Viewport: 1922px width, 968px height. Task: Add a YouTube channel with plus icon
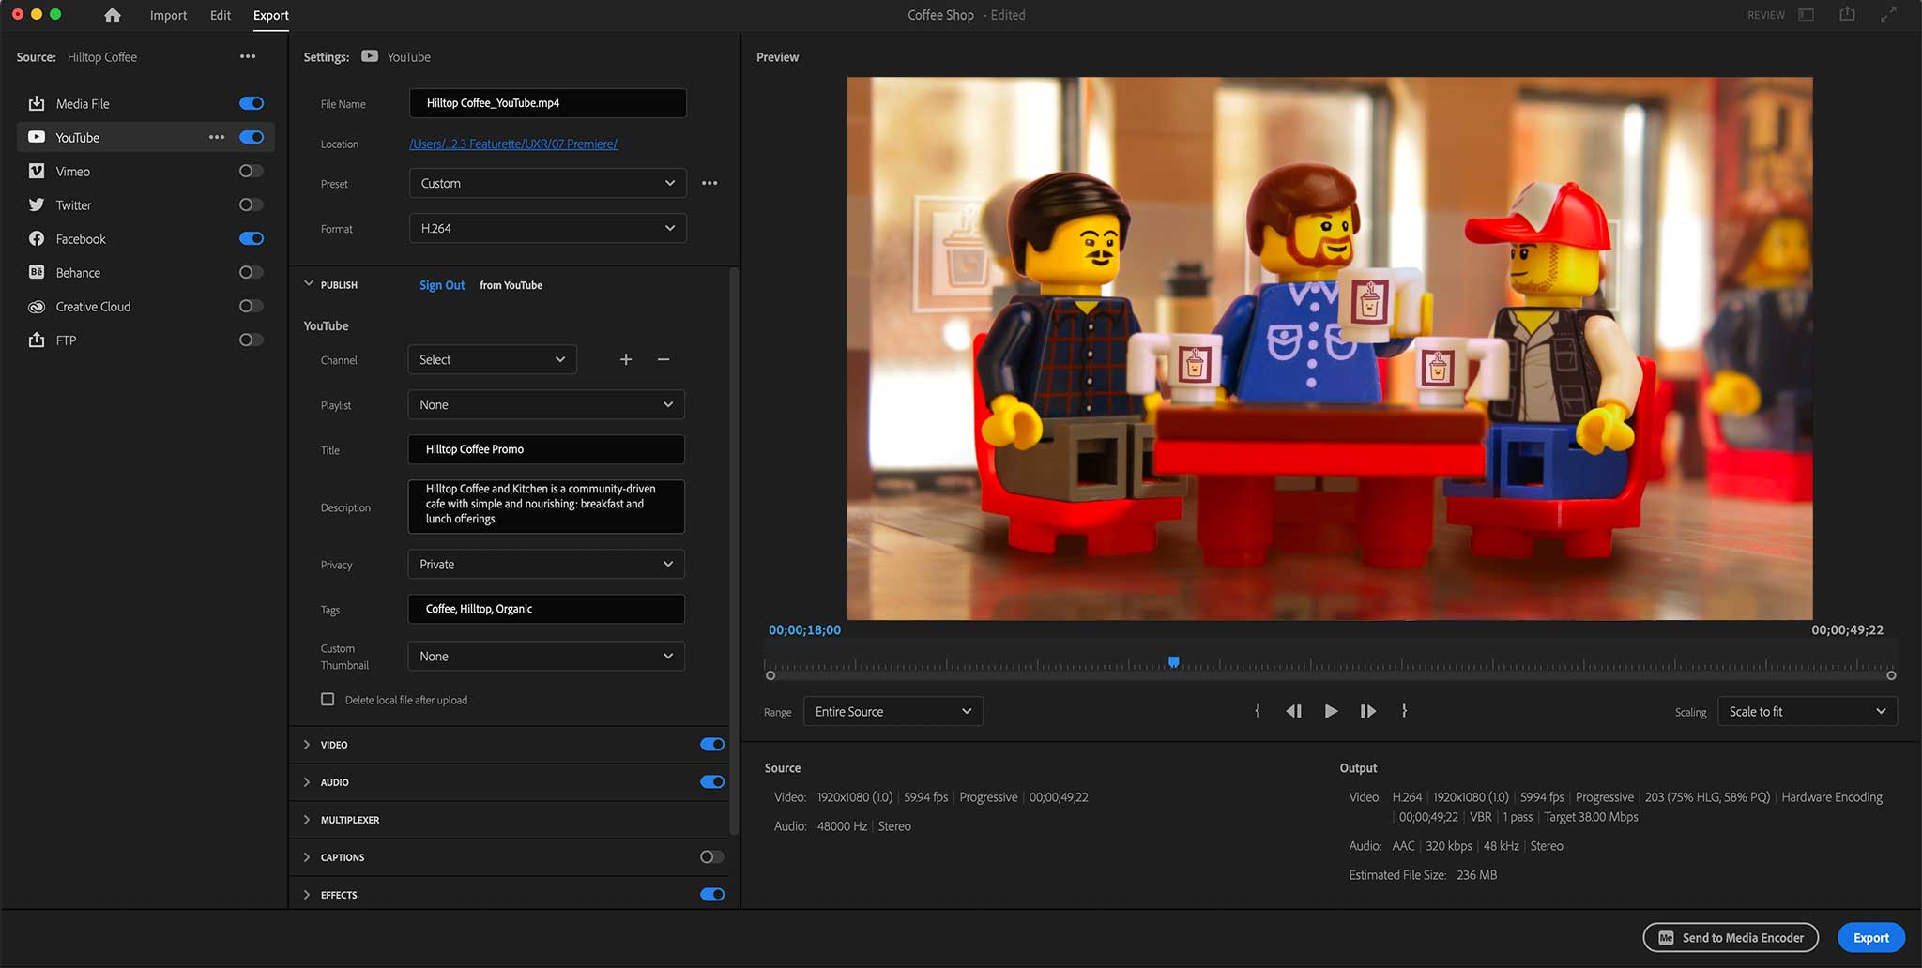[626, 359]
